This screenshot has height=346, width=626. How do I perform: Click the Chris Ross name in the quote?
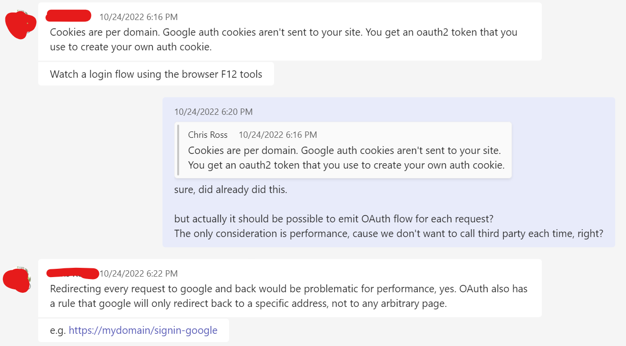pyautogui.click(x=208, y=135)
